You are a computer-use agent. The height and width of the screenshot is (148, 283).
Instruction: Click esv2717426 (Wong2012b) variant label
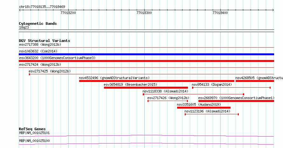168,98
